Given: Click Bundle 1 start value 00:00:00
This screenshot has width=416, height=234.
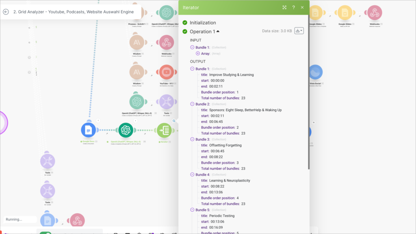Looking at the screenshot, I should click(217, 80).
